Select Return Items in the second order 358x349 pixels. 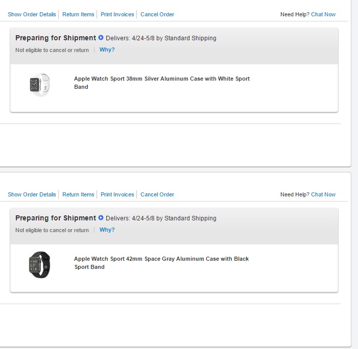(x=78, y=194)
